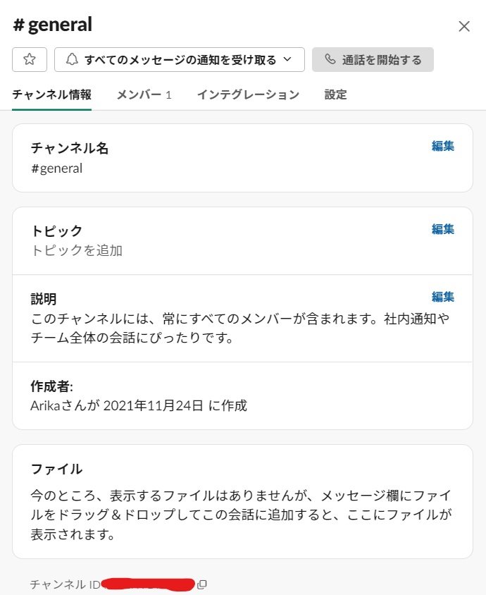Start a call with 通話を開始する
Image resolution: width=486 pixels, height=595 pixels.
tap(373, 59)
